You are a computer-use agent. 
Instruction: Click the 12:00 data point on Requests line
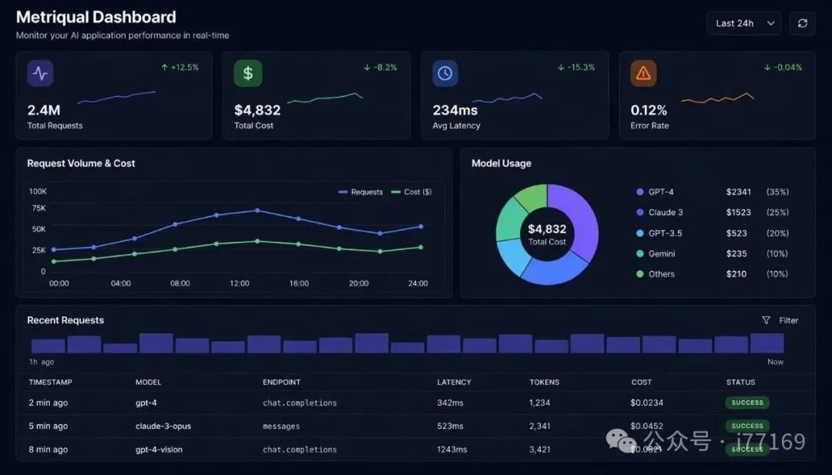[x=257, y=210]
